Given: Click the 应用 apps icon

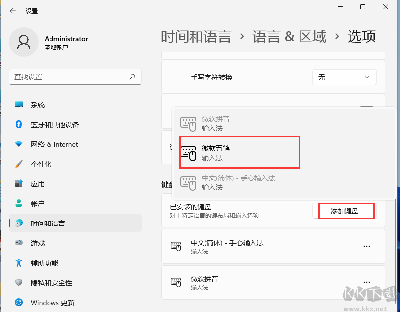Looking at the screenshot, I should point(19,183).
